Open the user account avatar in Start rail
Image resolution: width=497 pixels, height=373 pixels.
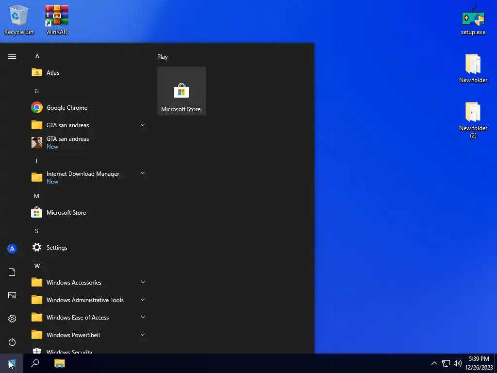(12, 249)
